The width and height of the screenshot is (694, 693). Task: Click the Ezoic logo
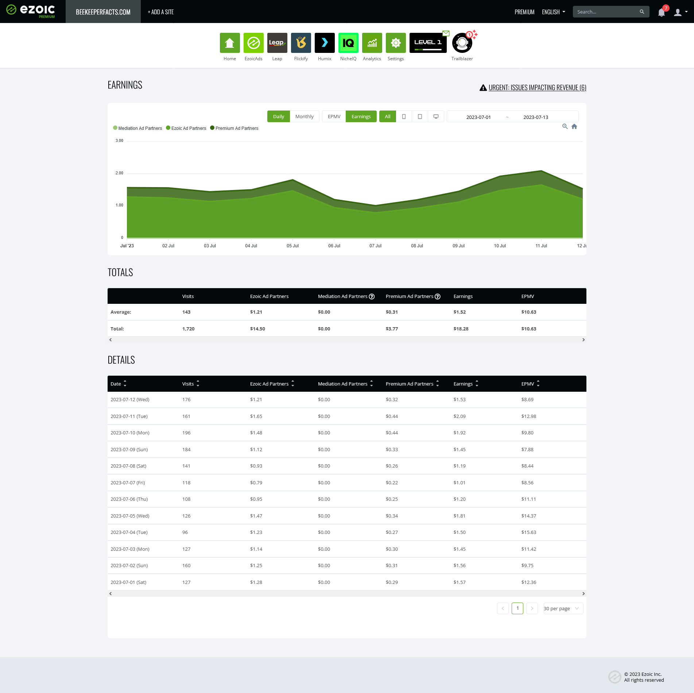(x=31, y=11)
